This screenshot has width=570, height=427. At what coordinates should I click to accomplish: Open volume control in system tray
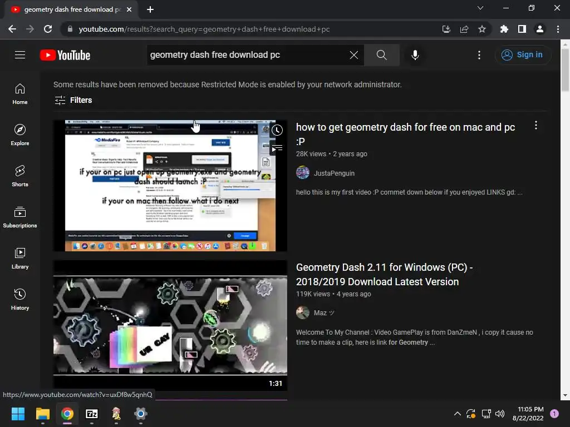click(500, 414)
